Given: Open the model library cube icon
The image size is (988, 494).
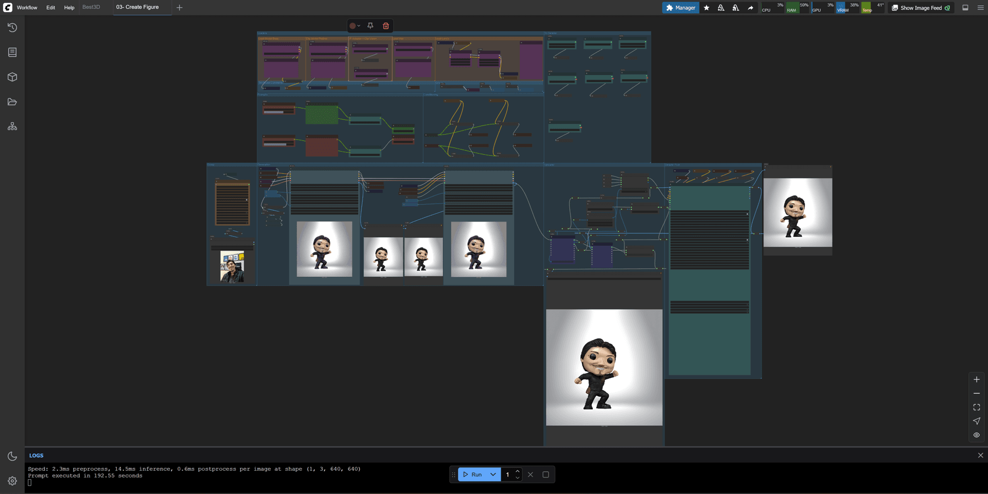Looking at the screenshot, I should (12, 77).
